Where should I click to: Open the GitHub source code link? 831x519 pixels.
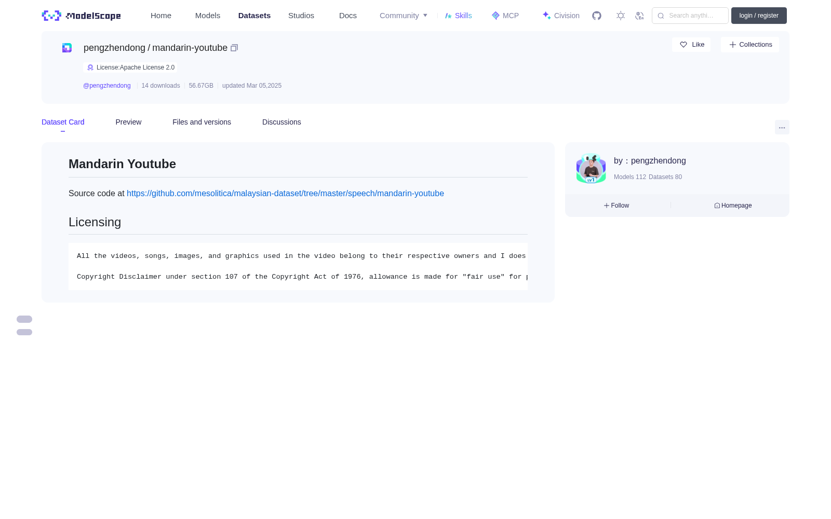point(285,193)
